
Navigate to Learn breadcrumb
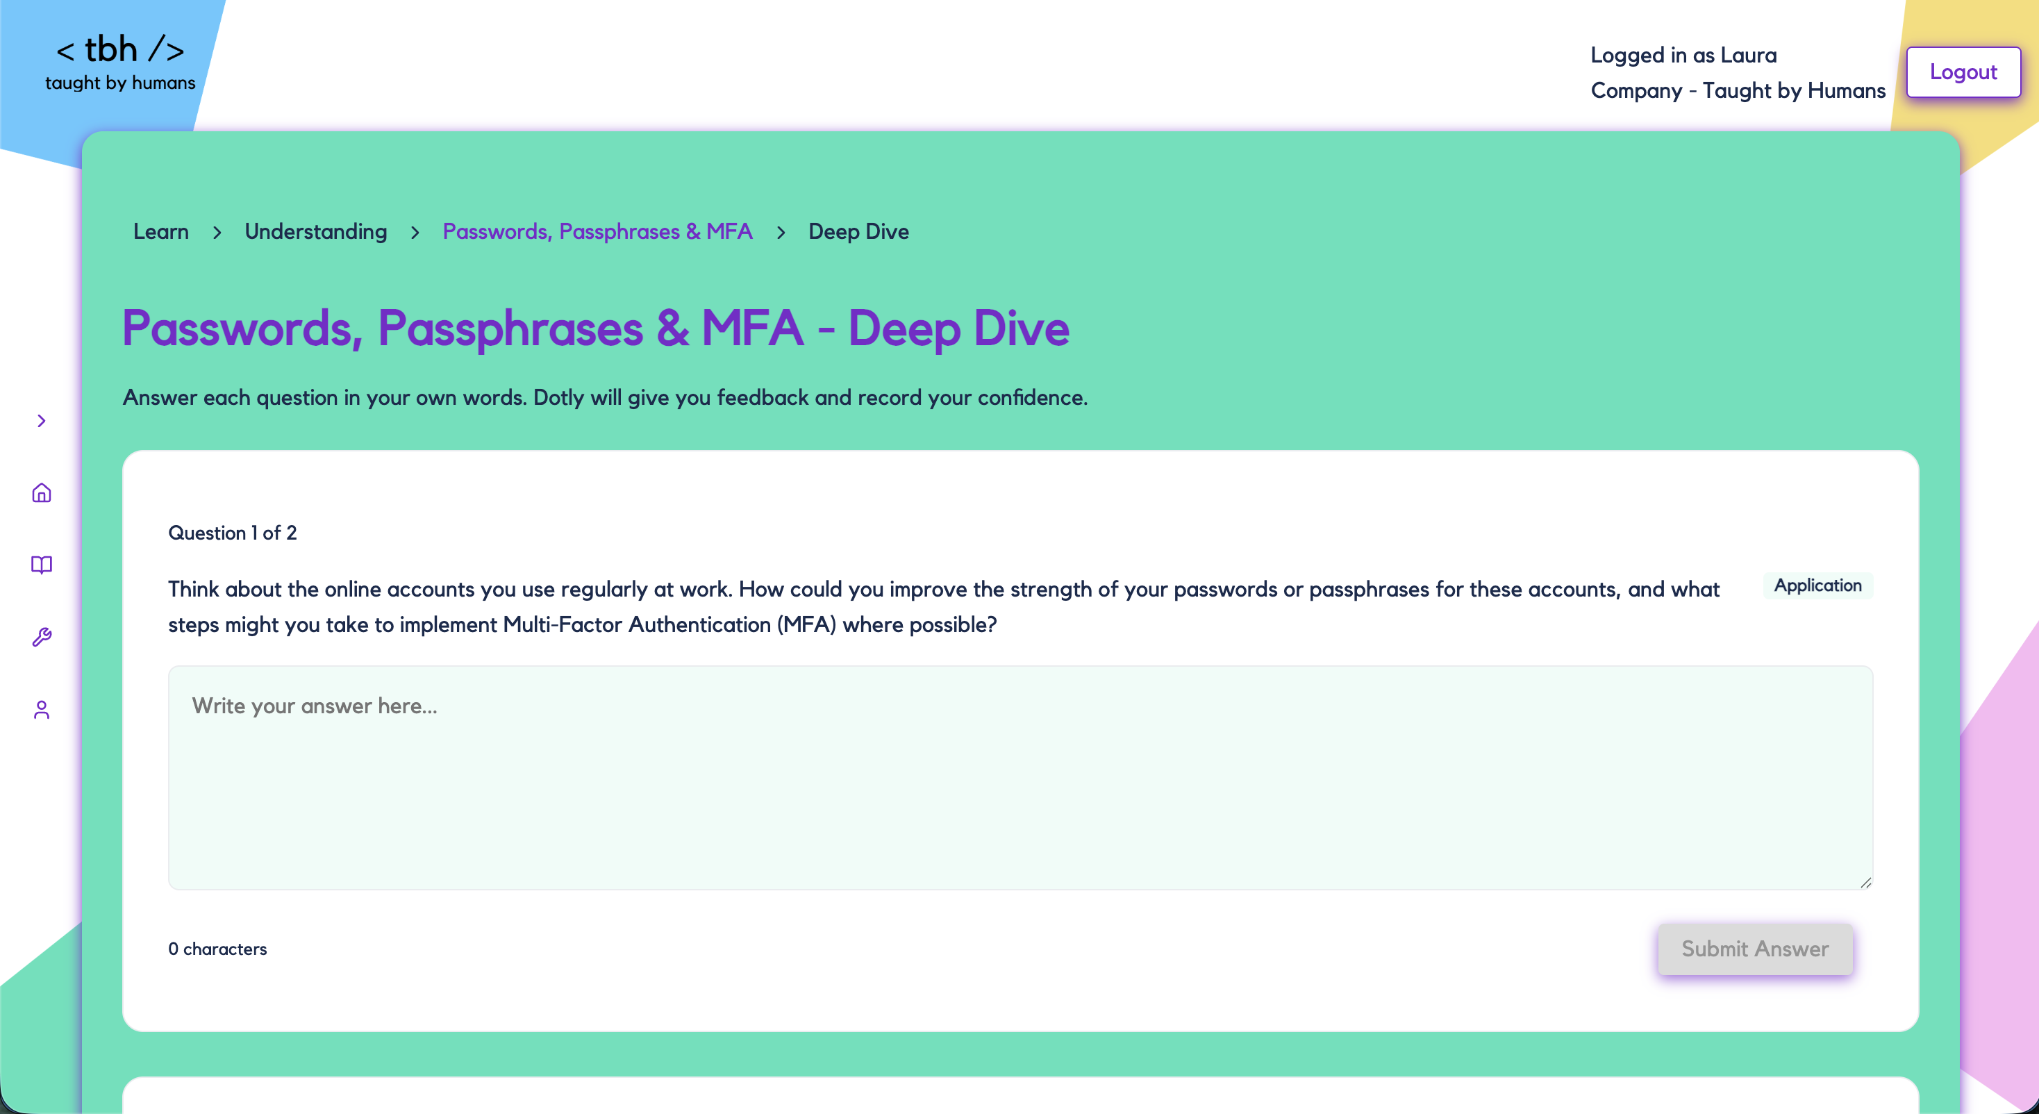pos(160,231)
